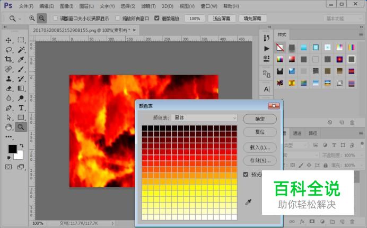
Task: Click Reset button in color table dialog
Action: [x=260, y=132]
